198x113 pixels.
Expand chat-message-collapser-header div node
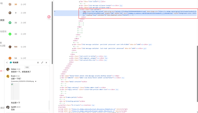79,6
